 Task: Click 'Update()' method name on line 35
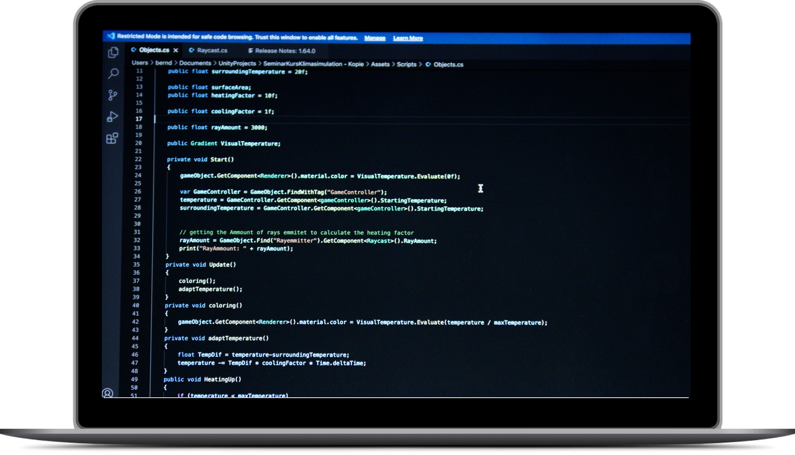point(223,264)
